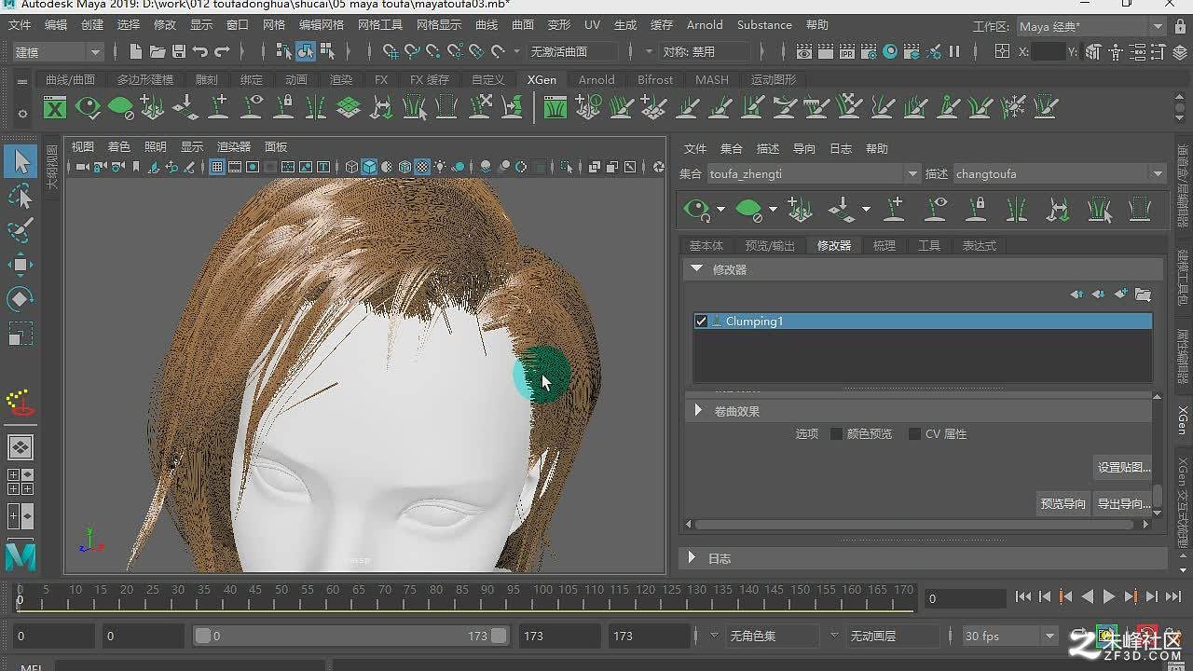Click the Undo arrow in the status line
This screenshot has width=1193, height=671.
[200, 52]
